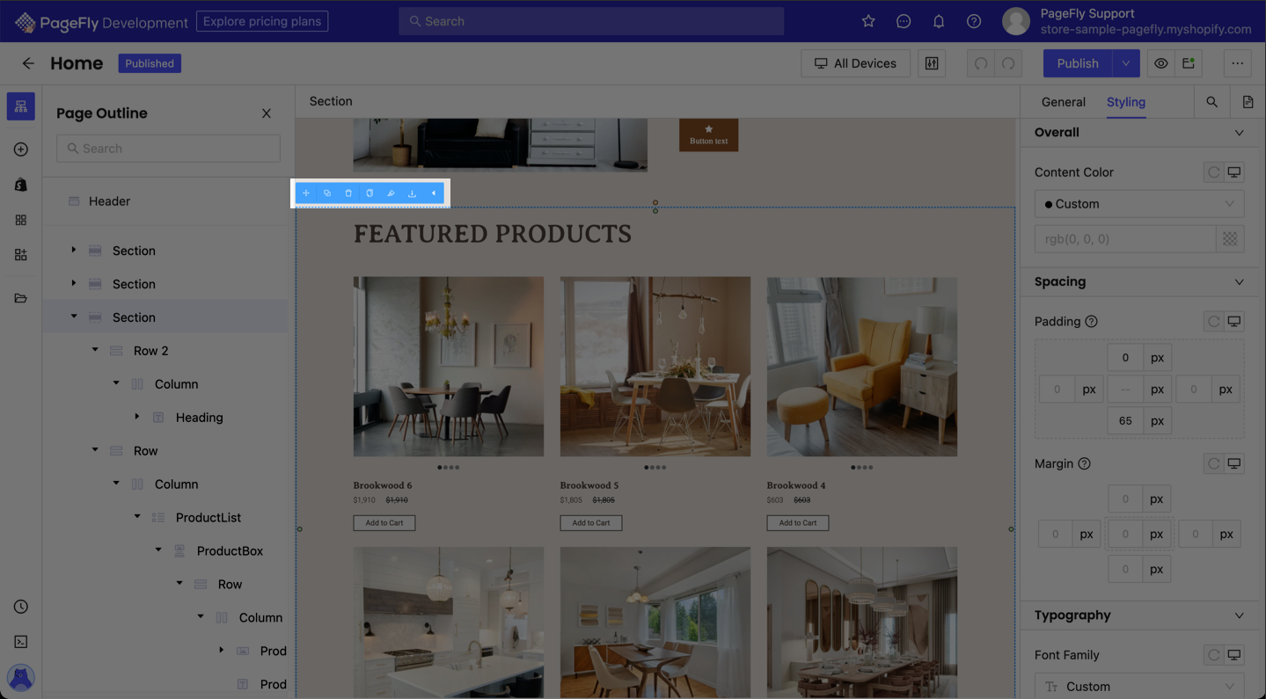Image resolution: width=1266 pixels, height=699 pixels.
Task: Click Explore pricing plans button
Action: (262, 21)
